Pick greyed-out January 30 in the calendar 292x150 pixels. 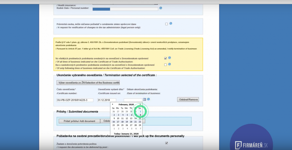click(x=131, y=112)
